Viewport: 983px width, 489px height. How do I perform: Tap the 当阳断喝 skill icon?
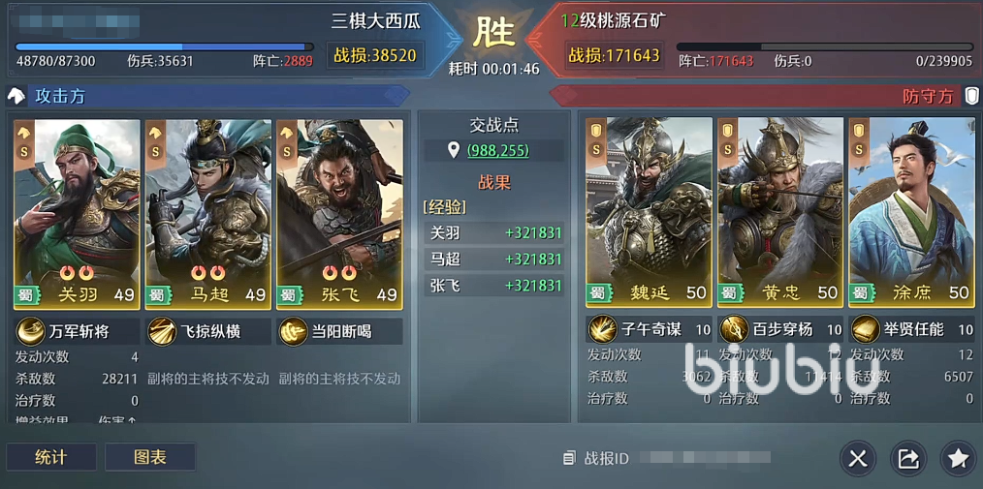[x=293, y=331]
